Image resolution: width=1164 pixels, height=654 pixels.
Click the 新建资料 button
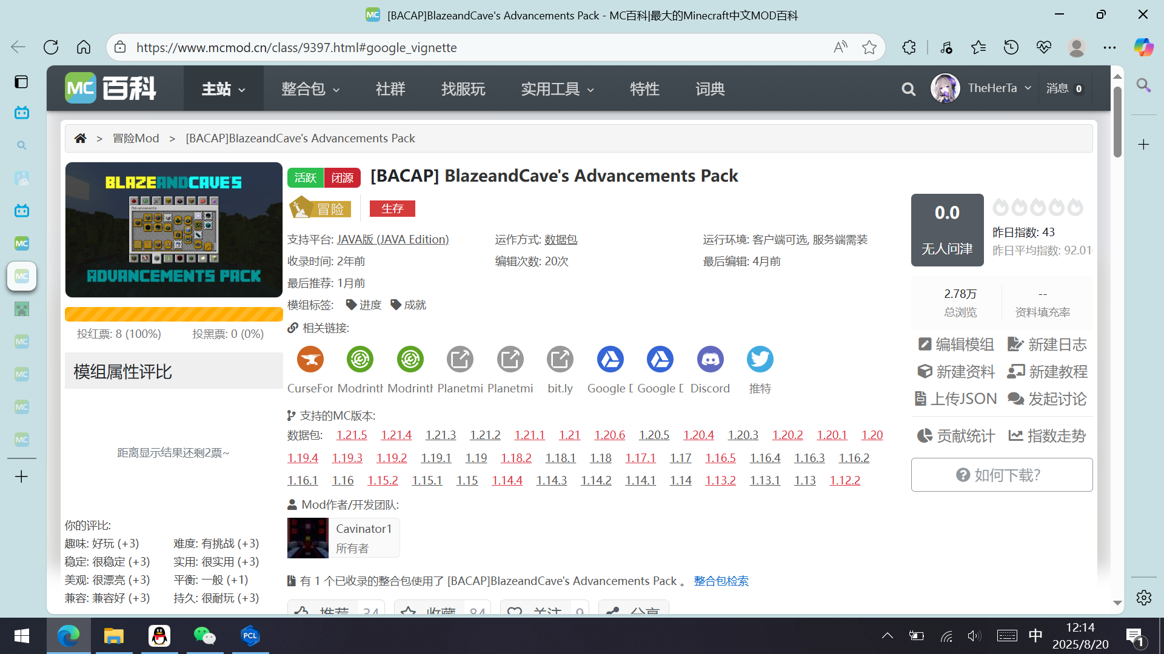(956, 372)
